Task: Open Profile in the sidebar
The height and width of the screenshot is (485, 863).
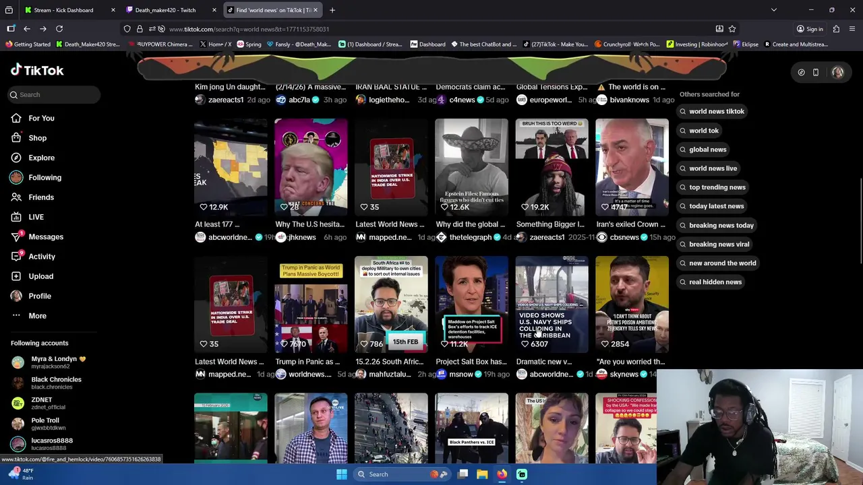Action: 39,296
